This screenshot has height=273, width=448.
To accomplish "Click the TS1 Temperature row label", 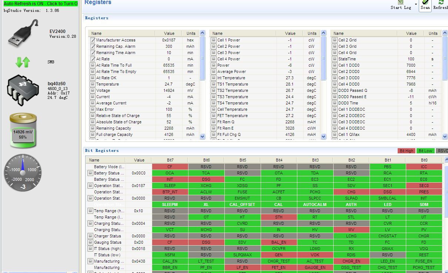I will [x=233, y=84].
